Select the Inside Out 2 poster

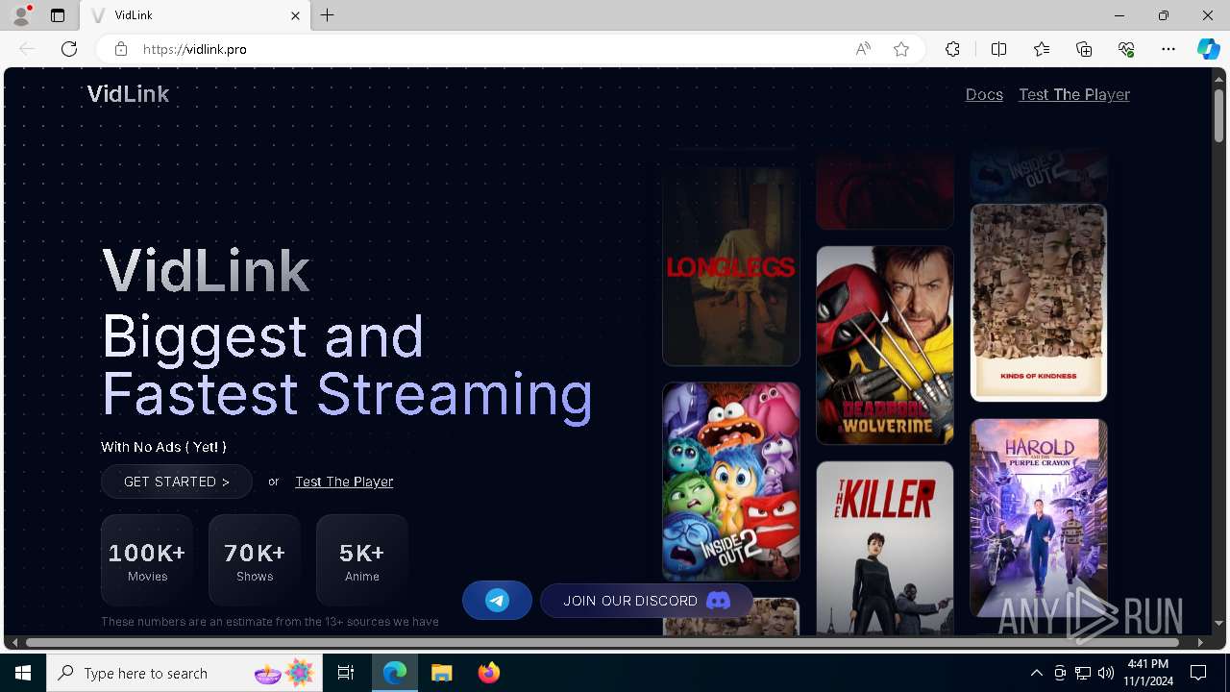(731, 482)
